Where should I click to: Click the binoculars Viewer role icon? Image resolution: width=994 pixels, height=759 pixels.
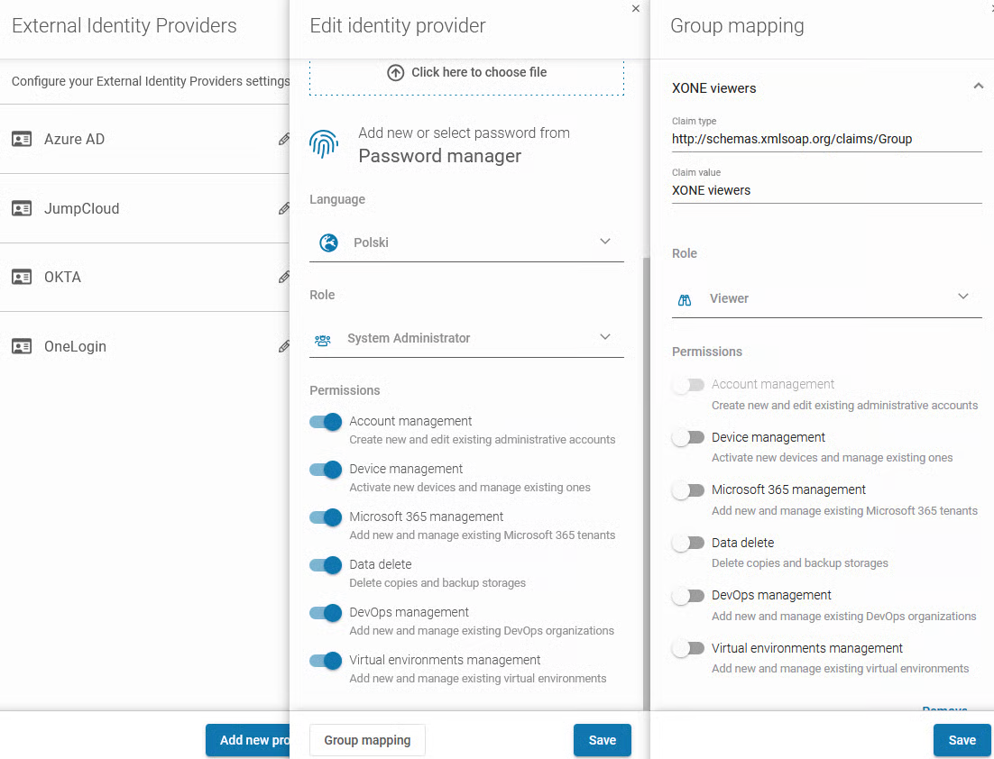[685, 299]
